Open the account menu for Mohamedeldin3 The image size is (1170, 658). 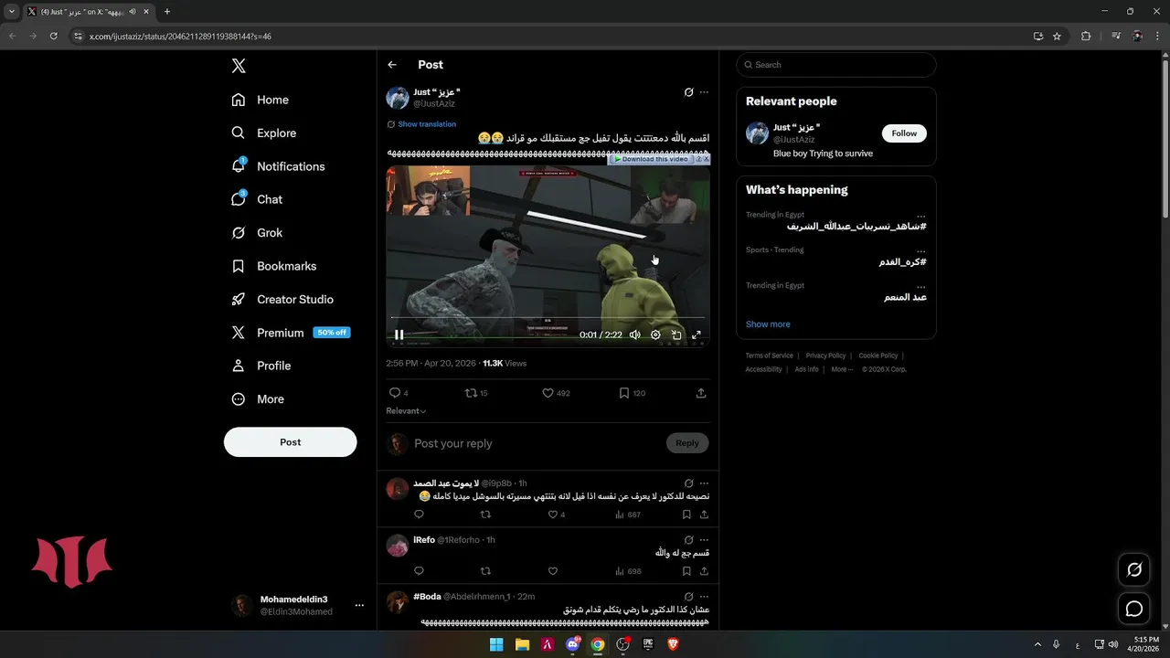point(359,605)
